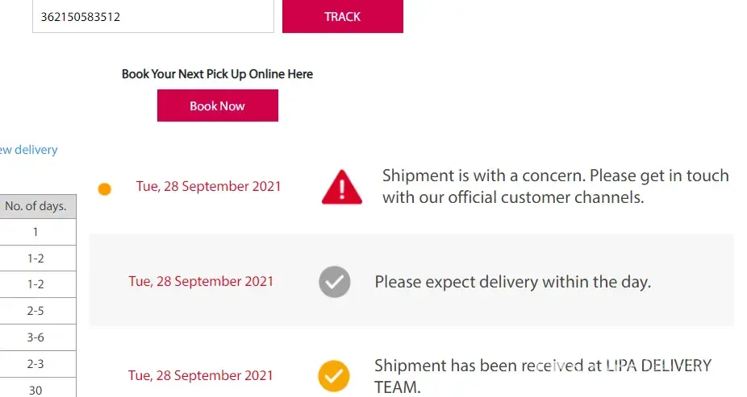Select the table cell showing 2-3 days
Screen dimensions: 747x397
coord(35,364)
